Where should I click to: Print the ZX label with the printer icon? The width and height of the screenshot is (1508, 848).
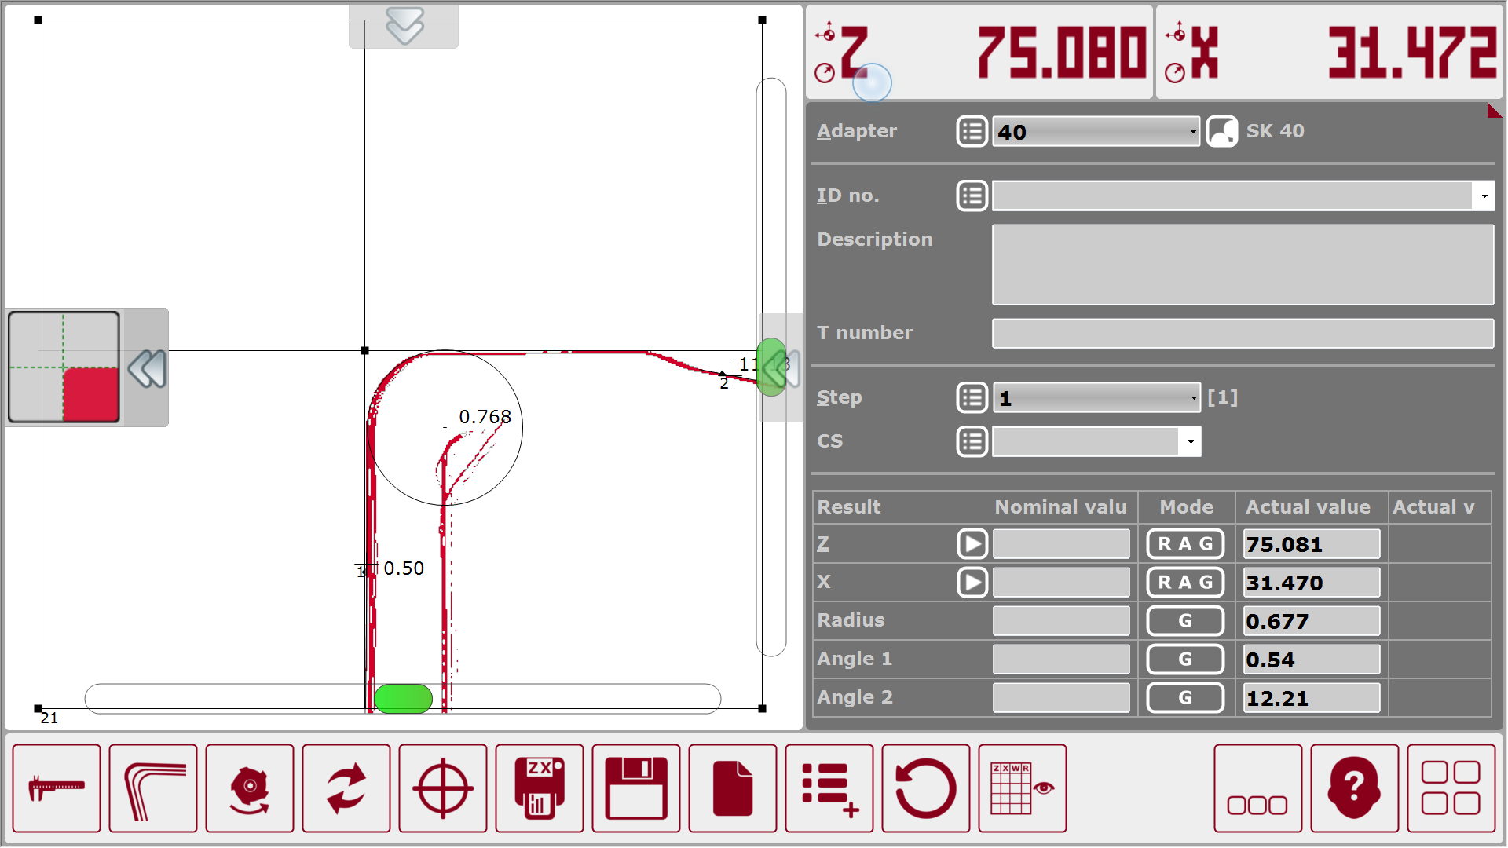pos(540,788)
